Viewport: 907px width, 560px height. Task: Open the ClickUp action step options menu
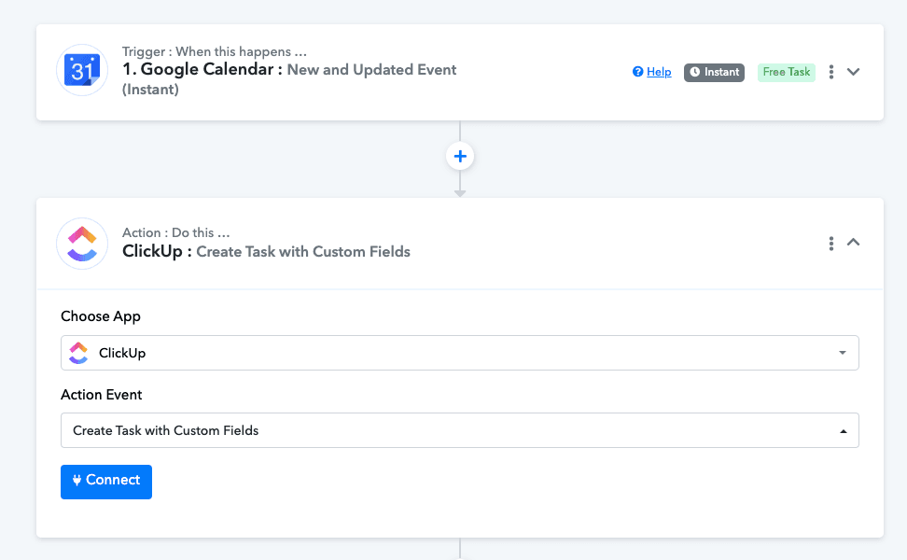tap(830, 243)
